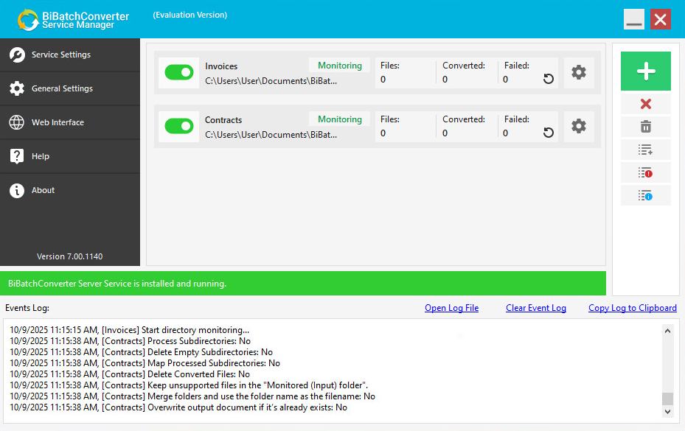
Task: Open Service Settings in sidebar
Action: (x=61, y=55)
